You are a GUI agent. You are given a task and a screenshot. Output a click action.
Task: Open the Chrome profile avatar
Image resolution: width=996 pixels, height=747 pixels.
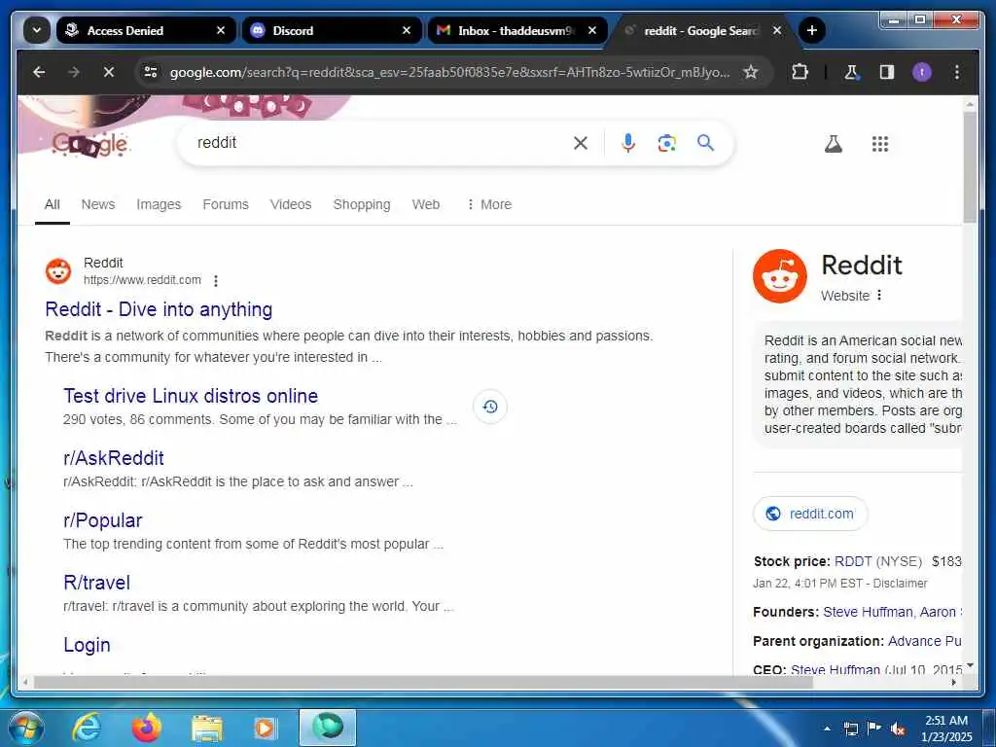922,72
